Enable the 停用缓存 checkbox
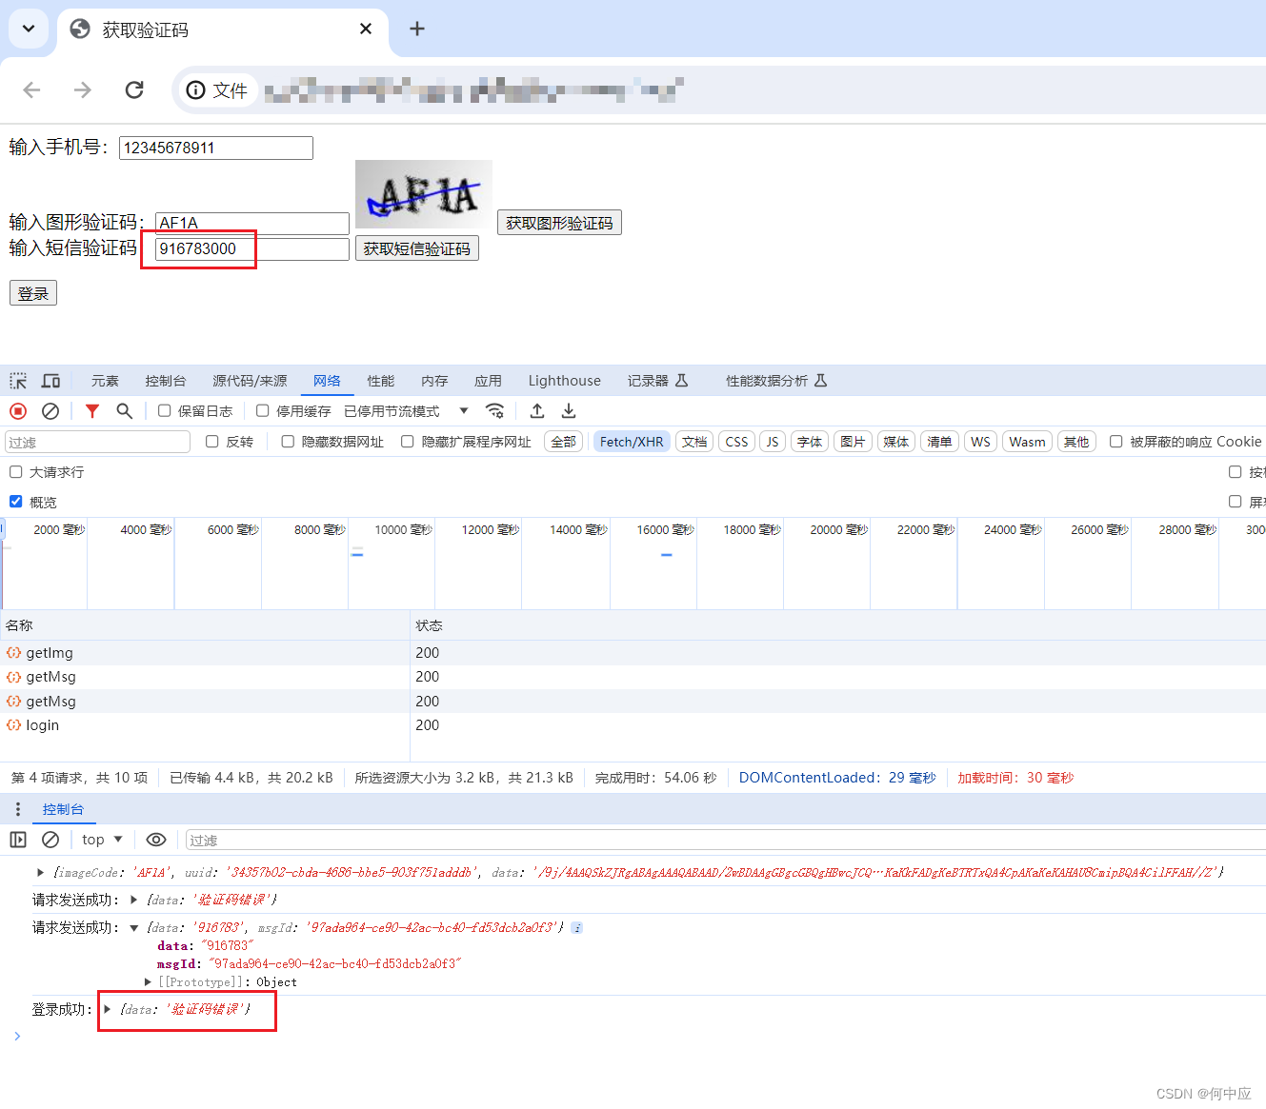 click(263, 411)
